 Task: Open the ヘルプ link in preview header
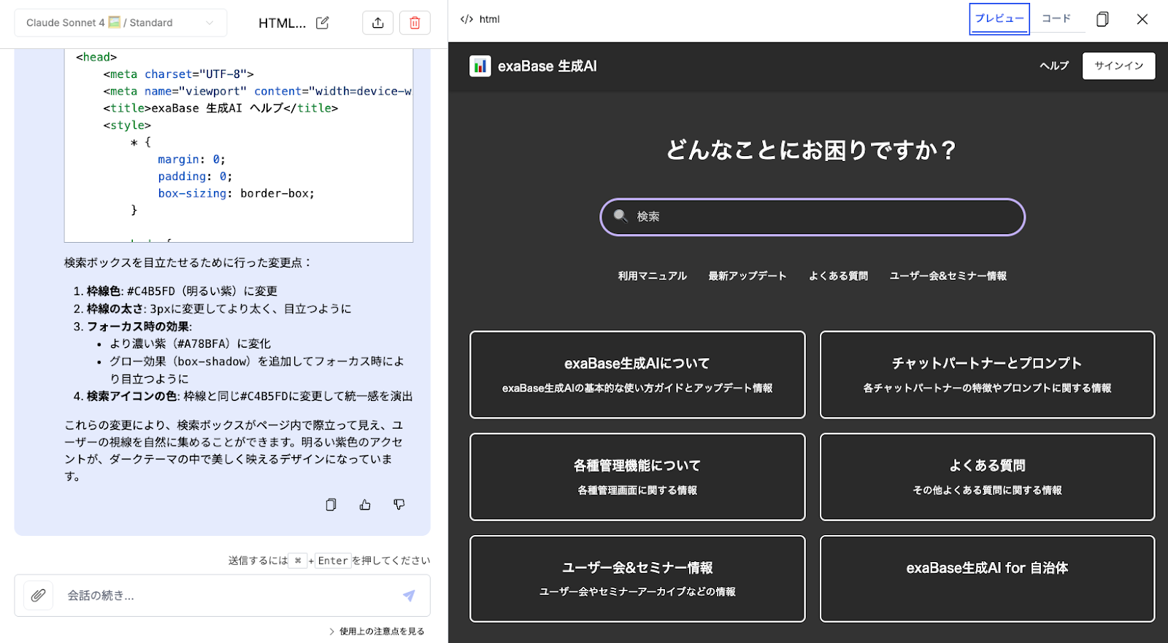point(1054,66)
